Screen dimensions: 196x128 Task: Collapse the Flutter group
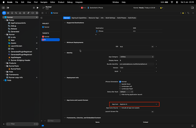[5, 20]
